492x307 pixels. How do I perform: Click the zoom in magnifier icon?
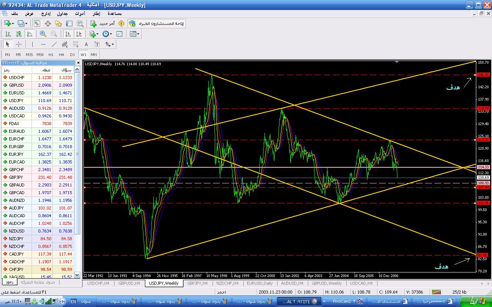[x=43, y=34]
